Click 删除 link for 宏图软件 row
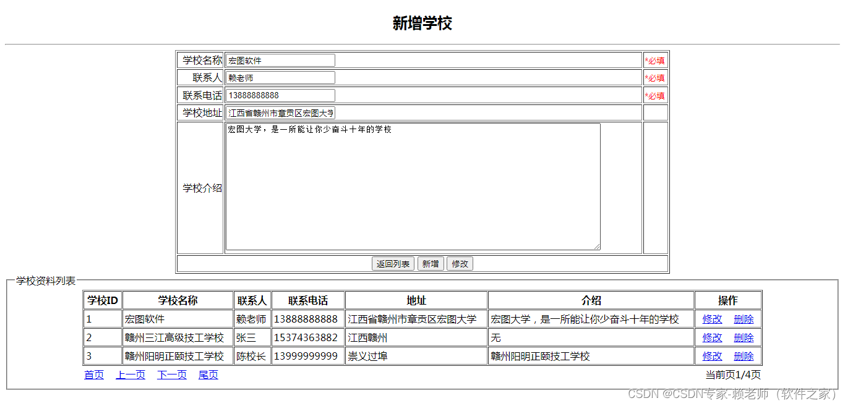This screenshot has height=406, width=845. click(x=744, y=319)
